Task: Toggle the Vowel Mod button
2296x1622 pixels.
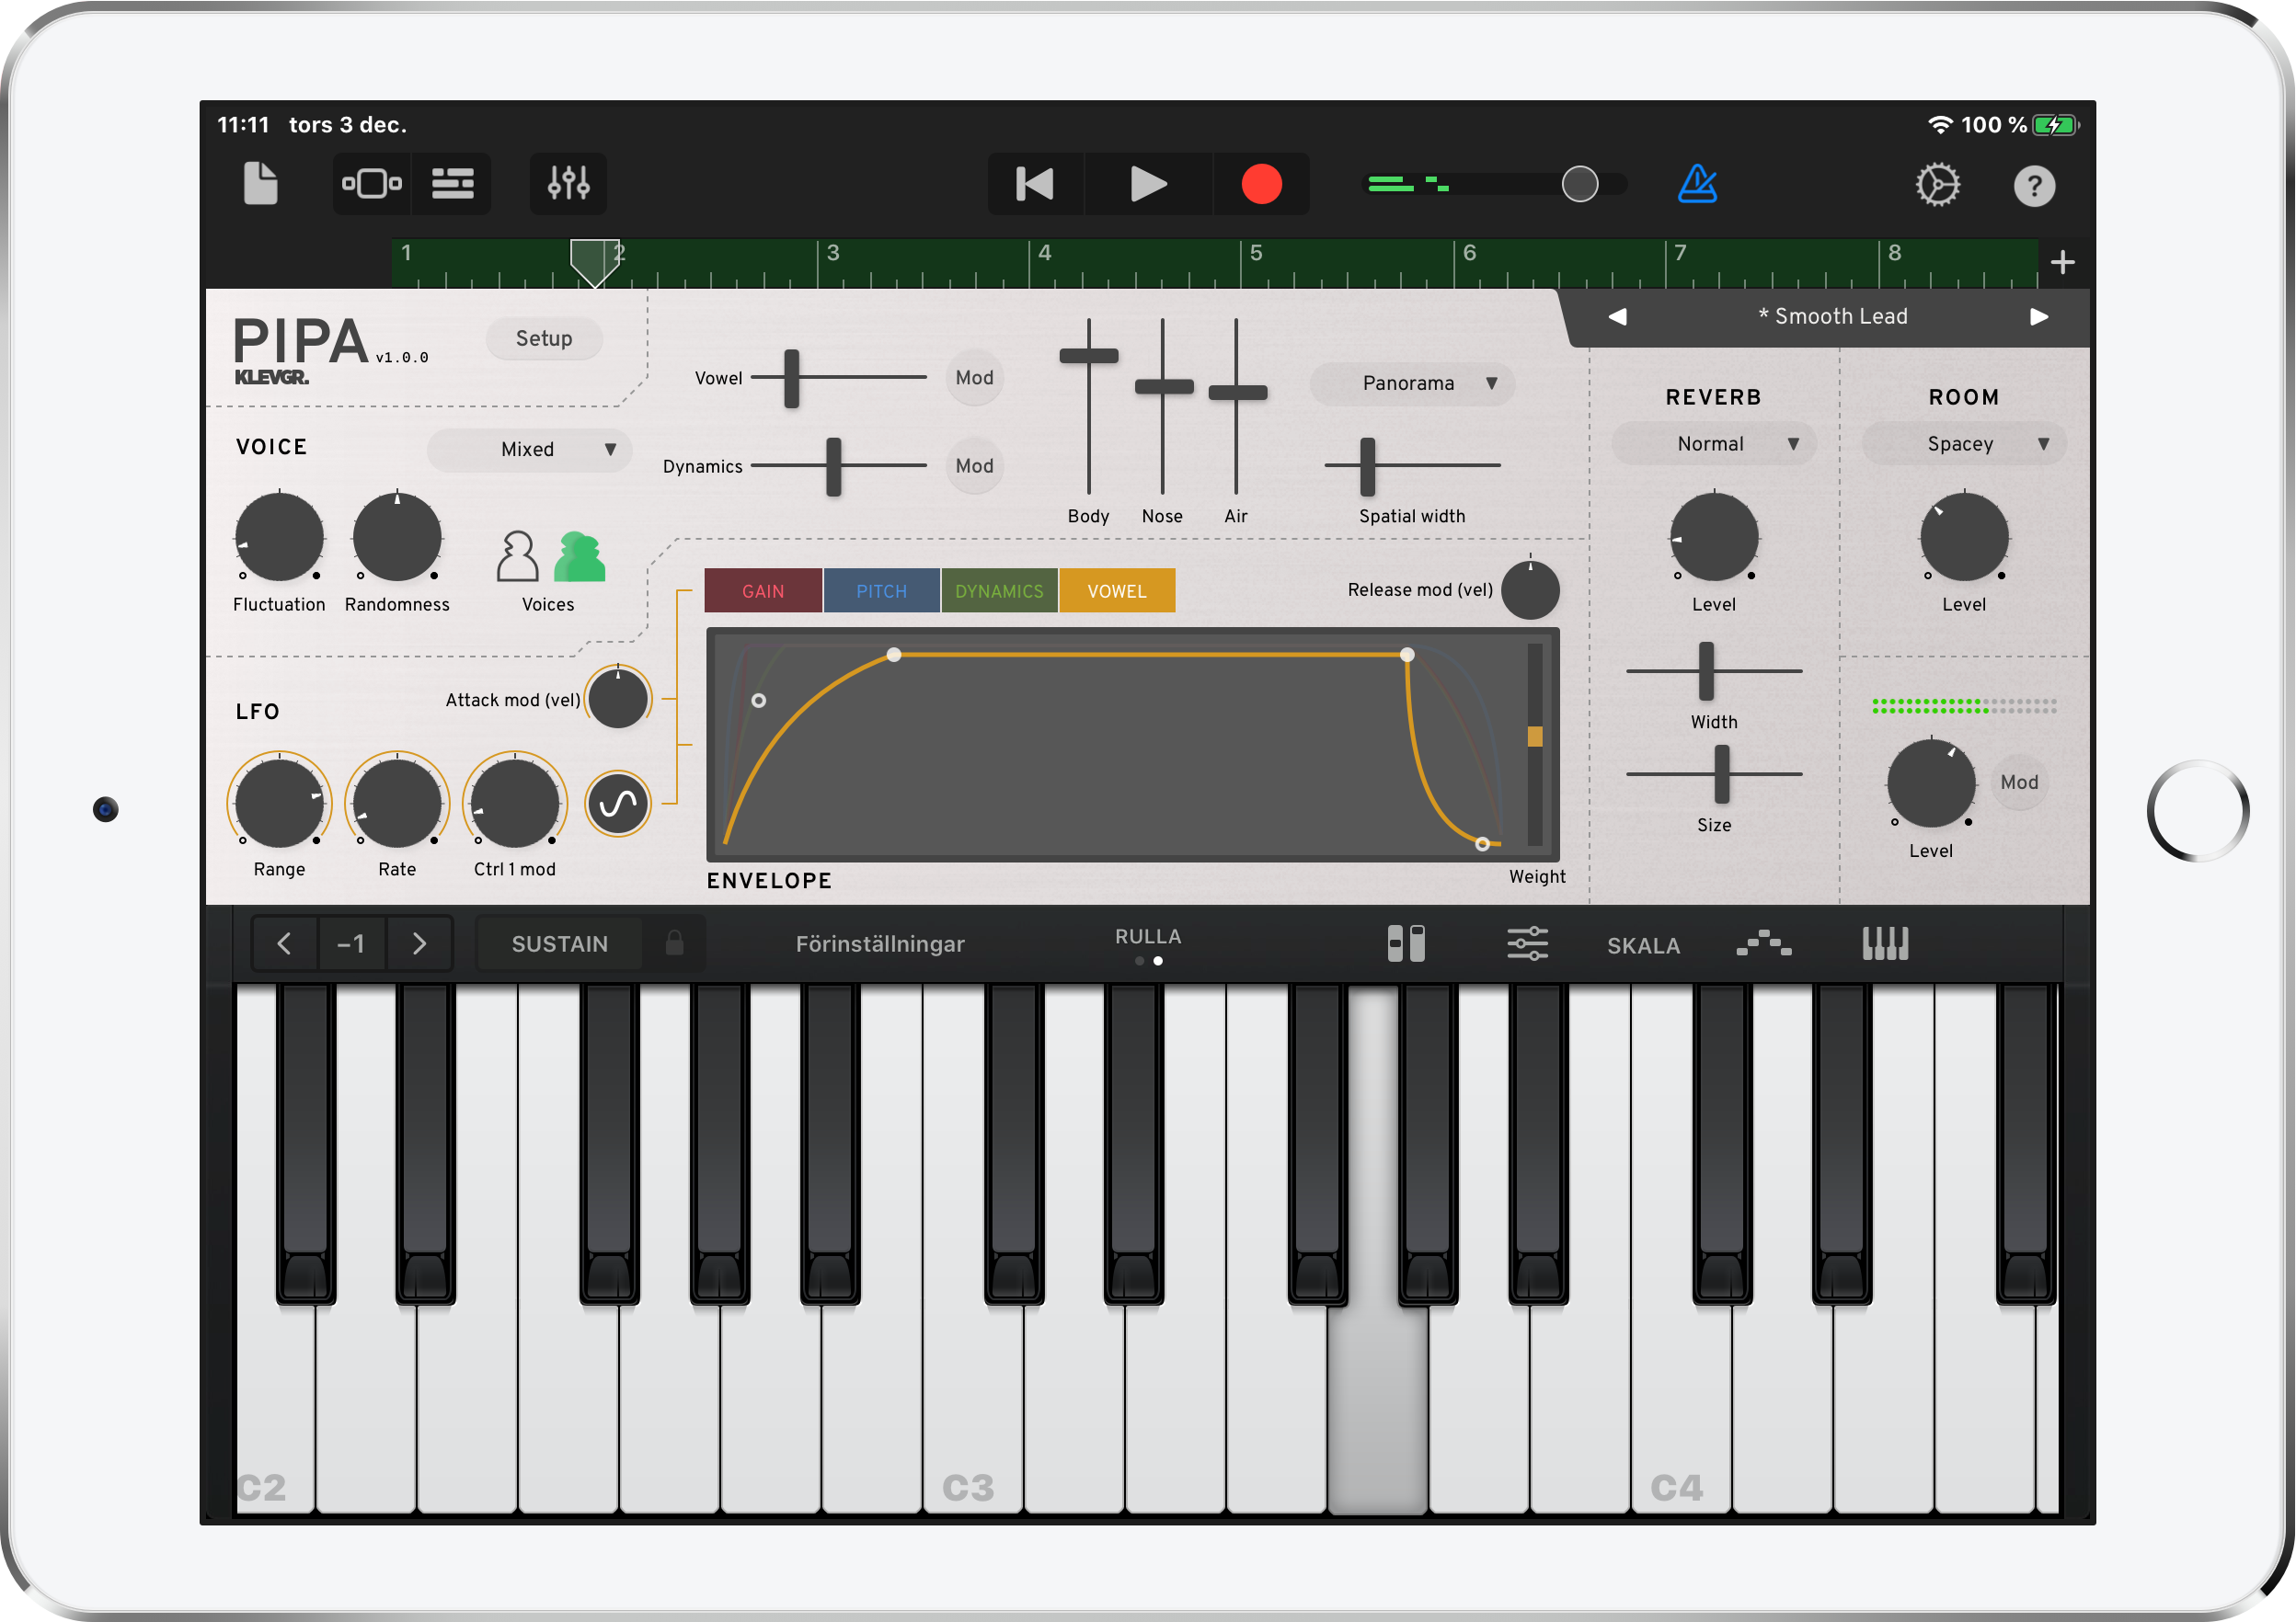Action: 974,378
